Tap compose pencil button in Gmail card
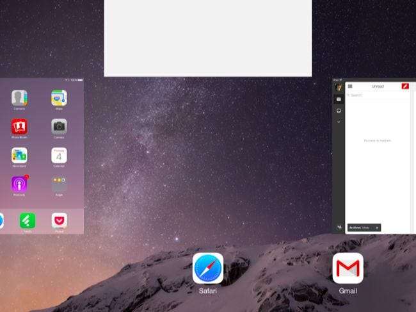Image resolution: width=416 pixels, height=312 pixels. point(405,86)
